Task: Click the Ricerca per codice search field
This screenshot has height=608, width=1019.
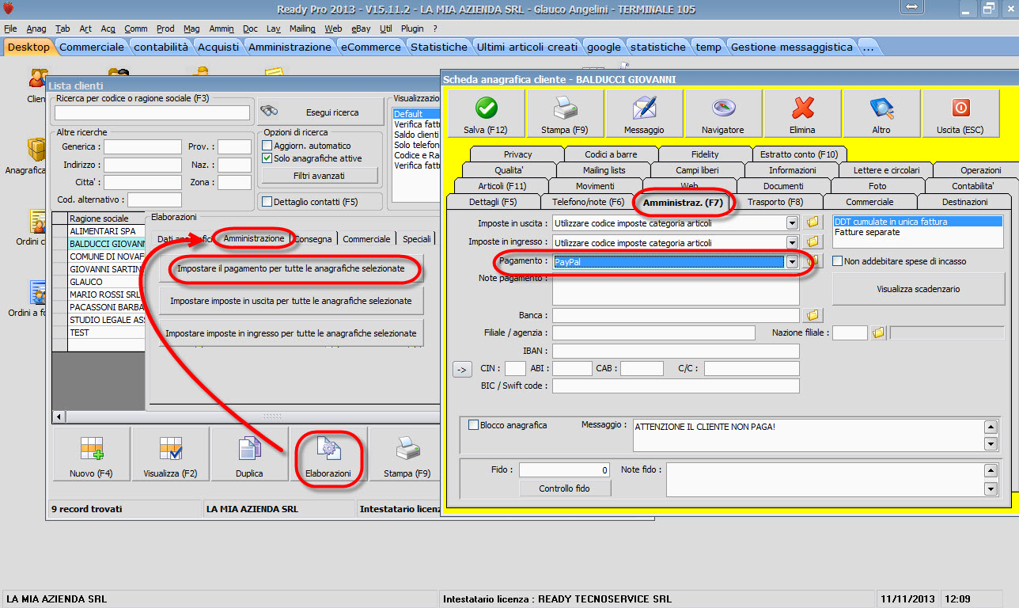Action: [x=153, y=113]
